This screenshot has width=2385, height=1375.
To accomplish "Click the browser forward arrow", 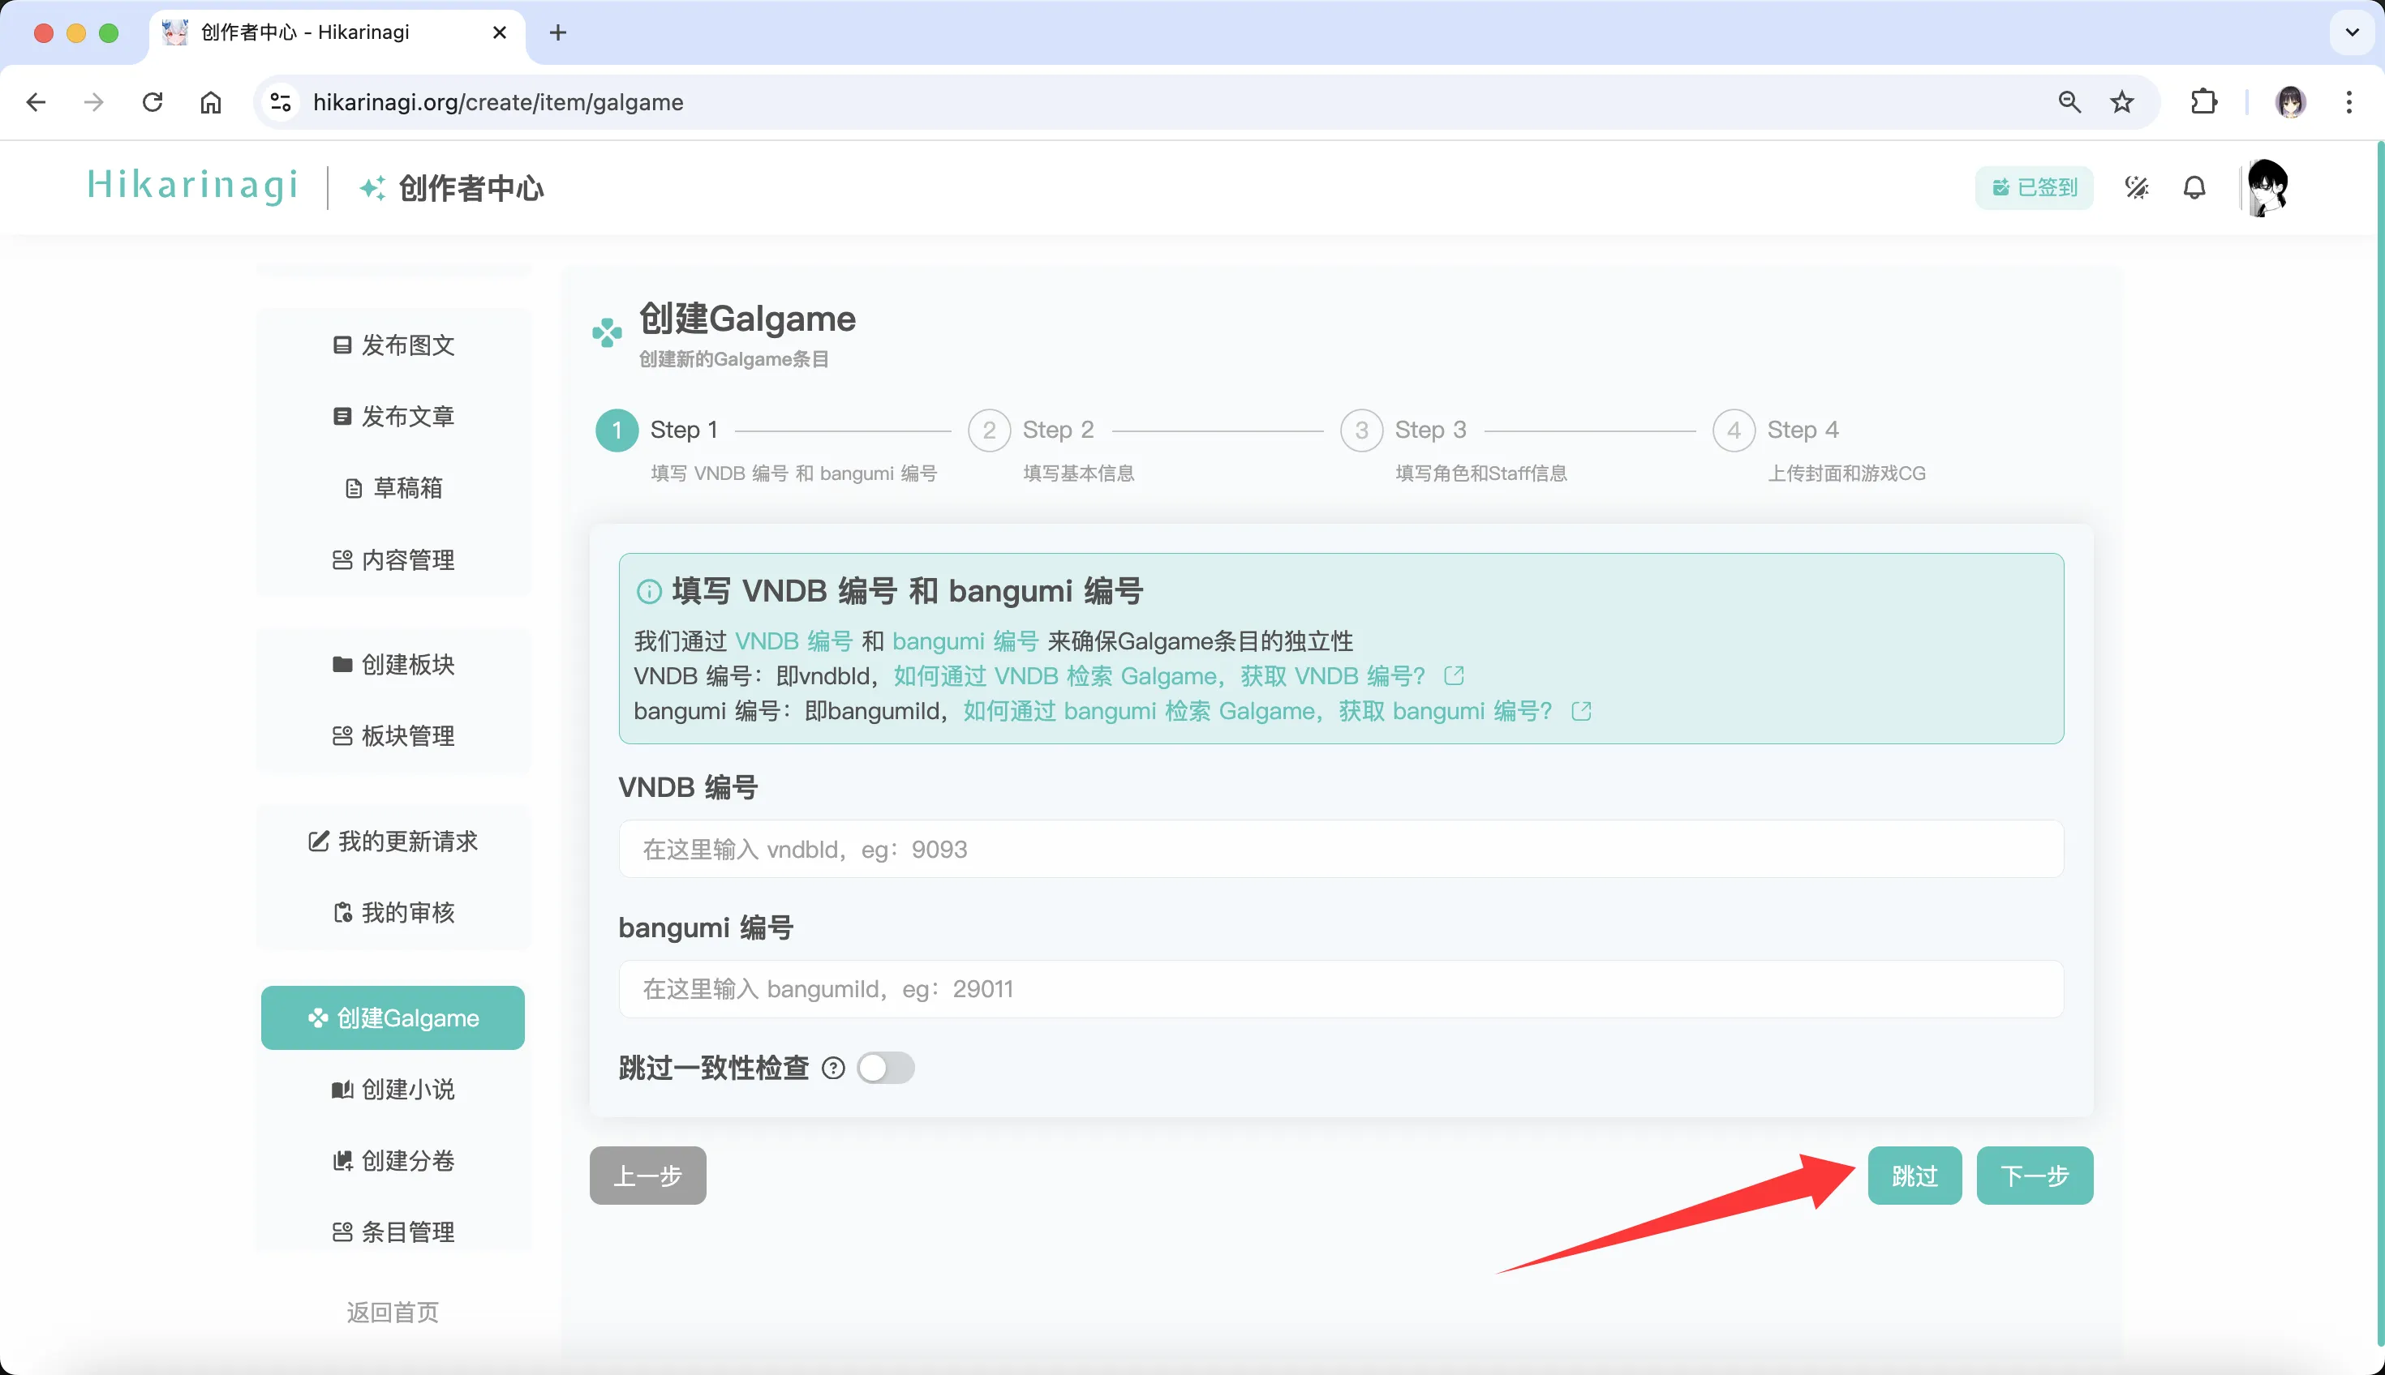I will [93, 102].
